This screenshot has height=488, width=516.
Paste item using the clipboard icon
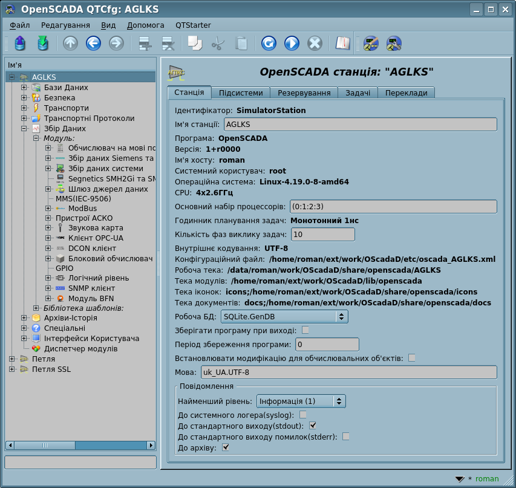(241, 43)
